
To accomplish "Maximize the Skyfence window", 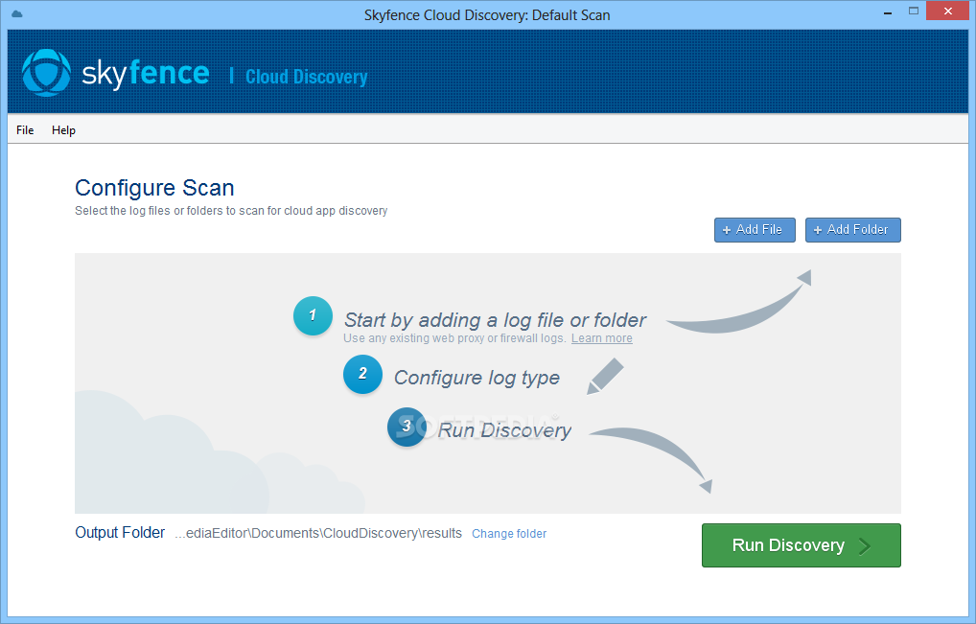I will pos(914,12).
